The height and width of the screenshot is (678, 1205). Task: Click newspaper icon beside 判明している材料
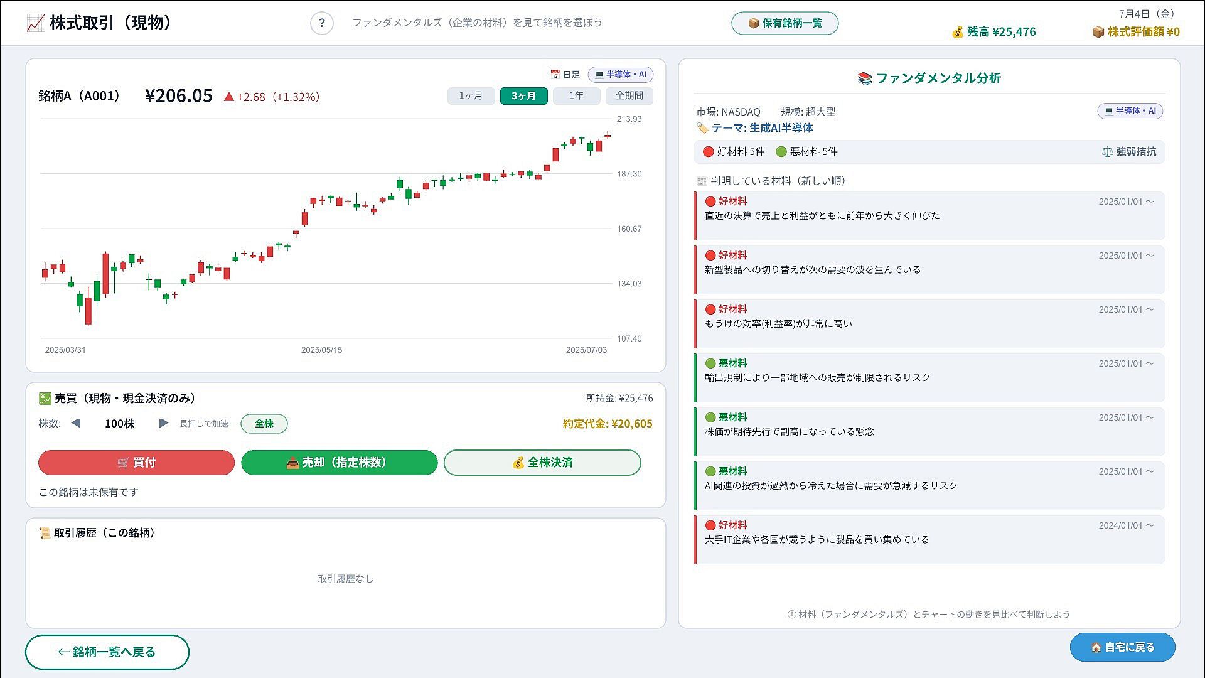coord(702,181)
